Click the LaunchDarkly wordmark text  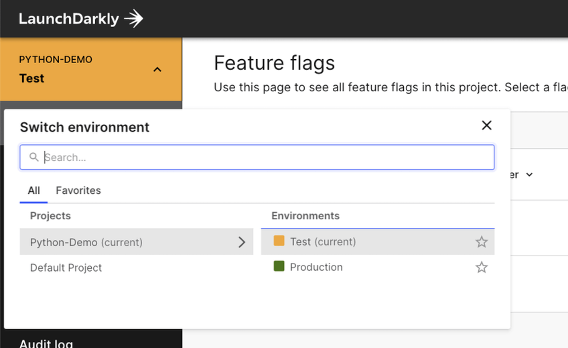coord(69,19)
